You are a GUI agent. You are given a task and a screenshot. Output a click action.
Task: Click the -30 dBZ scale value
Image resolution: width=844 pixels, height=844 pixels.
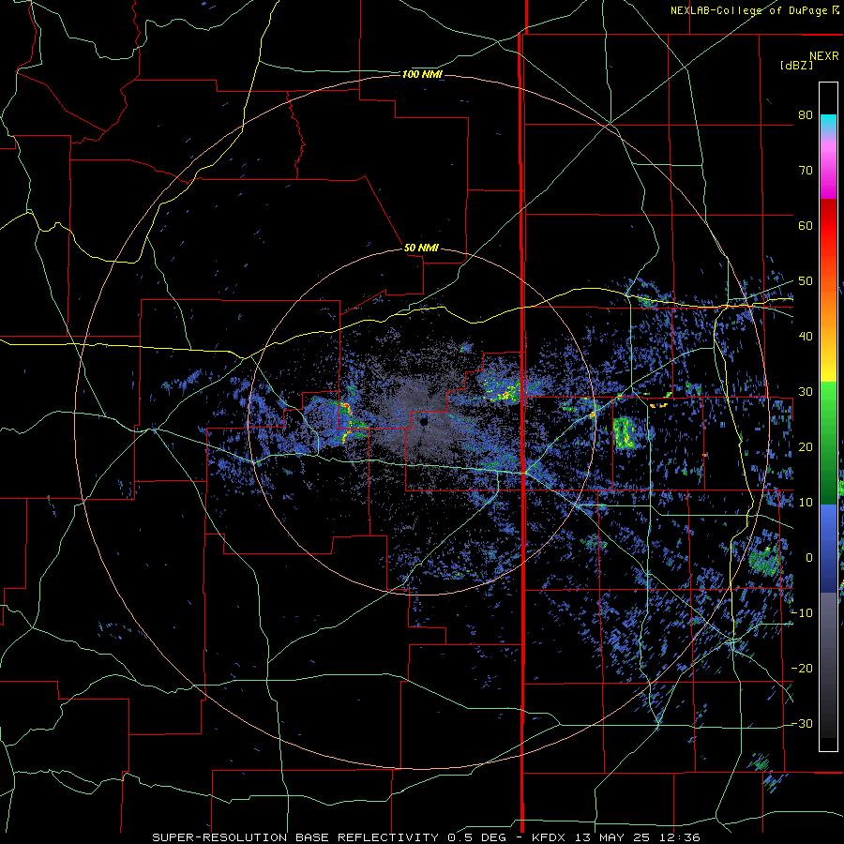pos(802,723)
